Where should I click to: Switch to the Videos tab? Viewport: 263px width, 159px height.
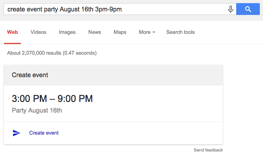click(38, 32)
